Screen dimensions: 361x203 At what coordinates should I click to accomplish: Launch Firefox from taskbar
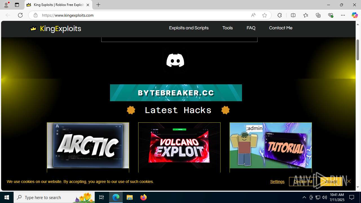143,197
